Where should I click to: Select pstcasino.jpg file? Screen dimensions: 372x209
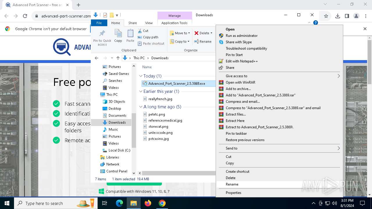(x=158, y=139)
